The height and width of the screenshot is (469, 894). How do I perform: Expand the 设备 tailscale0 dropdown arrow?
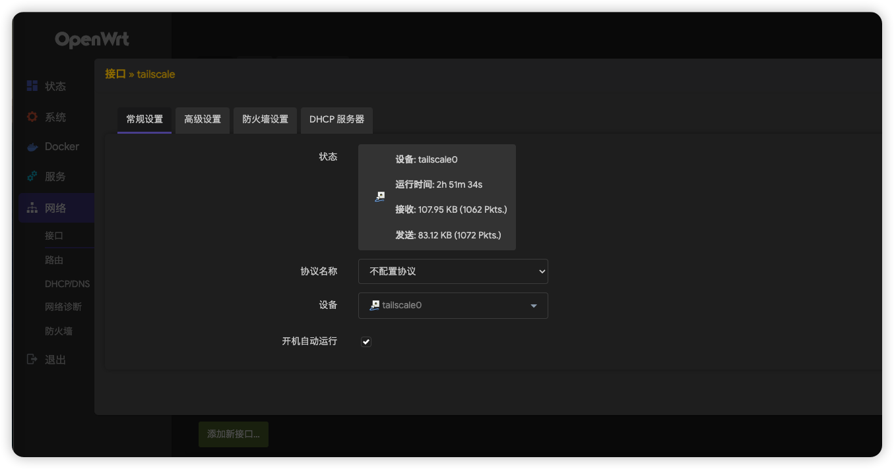pyautogui.click(x=534, y=306)
